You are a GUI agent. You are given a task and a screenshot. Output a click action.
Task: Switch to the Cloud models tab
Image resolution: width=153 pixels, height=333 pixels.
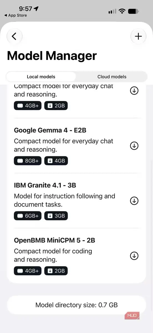pos(112,77)
